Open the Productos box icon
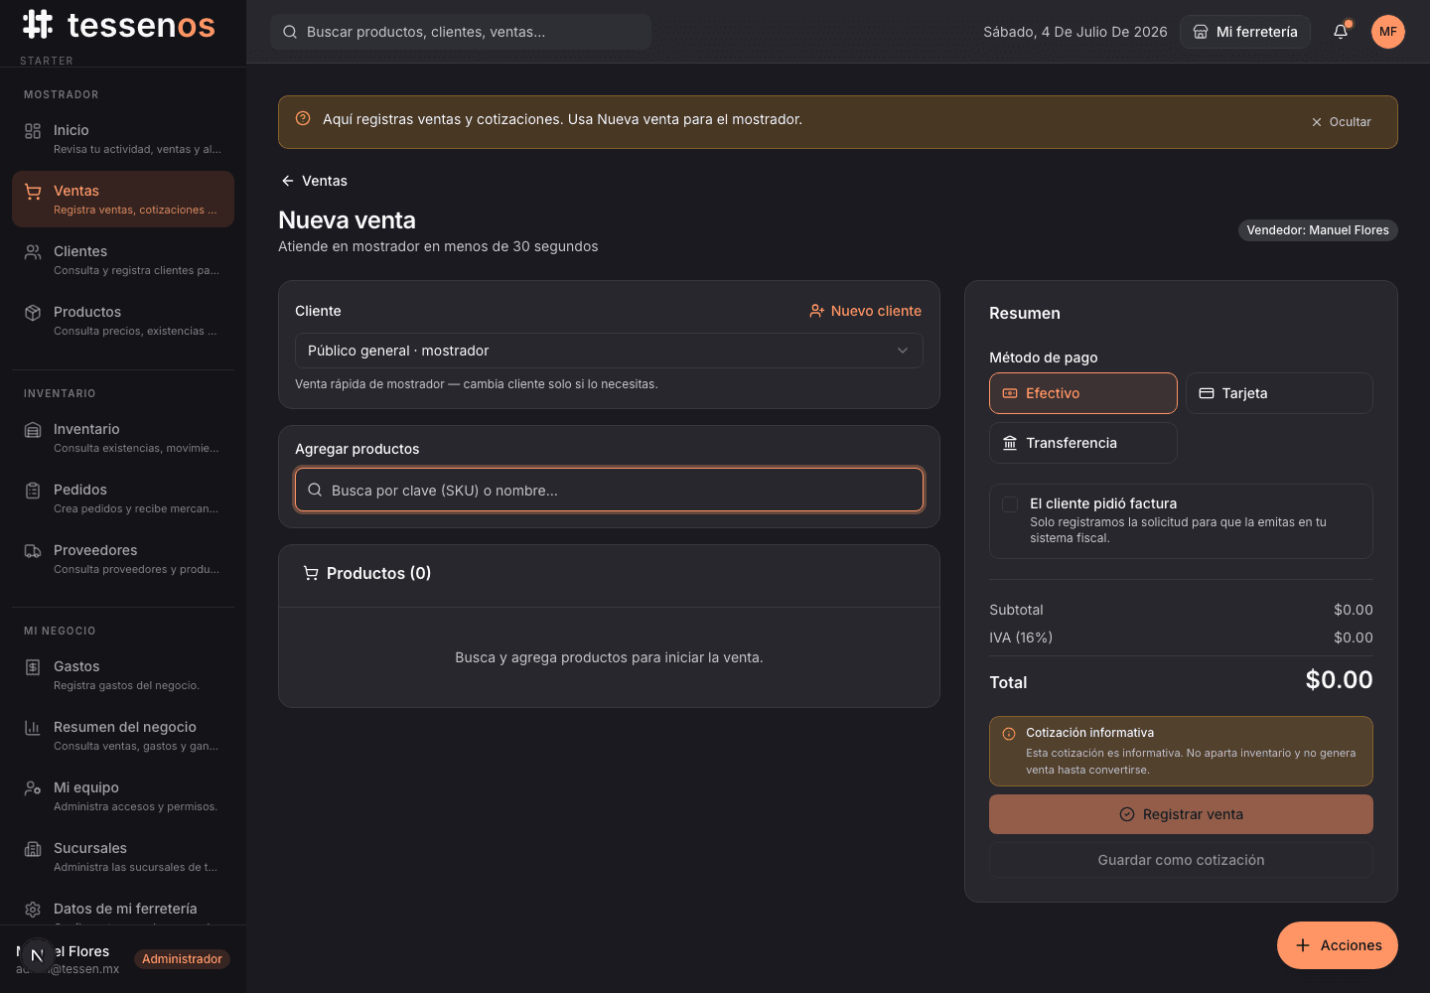The image size is (1430, 993). [33, 313]
